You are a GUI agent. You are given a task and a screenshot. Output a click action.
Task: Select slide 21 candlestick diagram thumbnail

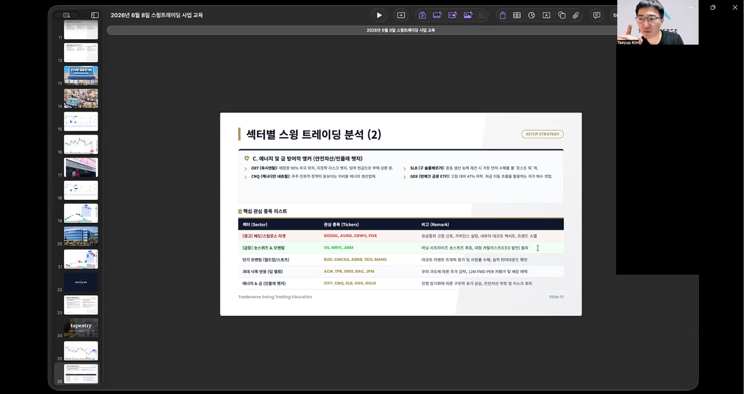[81, 259]
